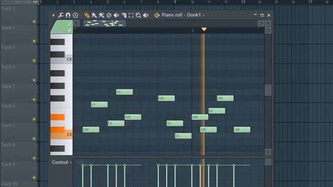Select the E5 note
The width and height of the screenshot is (333, 187).
[216, 111]
